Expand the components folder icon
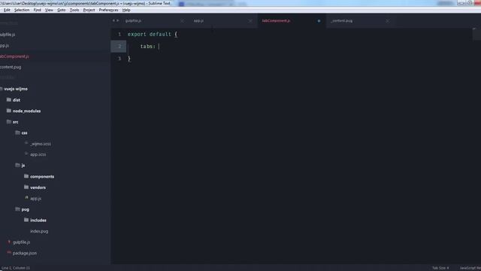 [x=26, y=176]
